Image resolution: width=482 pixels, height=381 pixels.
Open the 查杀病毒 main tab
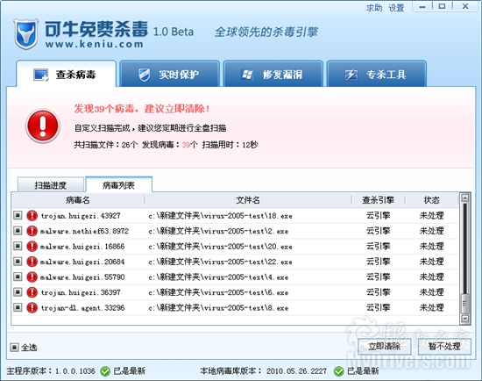tap(66, 74)
